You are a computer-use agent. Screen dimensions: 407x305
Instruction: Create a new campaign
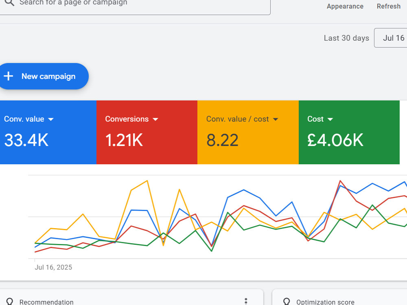[44, 76]
